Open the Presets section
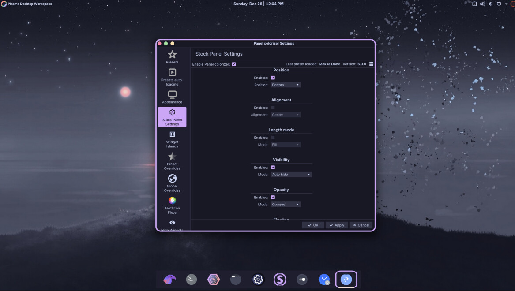The image size is (515, 291). (x=172, y=57)
